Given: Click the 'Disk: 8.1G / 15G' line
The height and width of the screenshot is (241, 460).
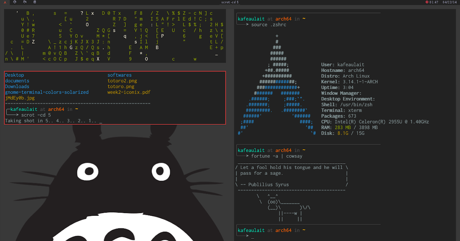Looking at the screenshot, I should [x=343, y=133].
